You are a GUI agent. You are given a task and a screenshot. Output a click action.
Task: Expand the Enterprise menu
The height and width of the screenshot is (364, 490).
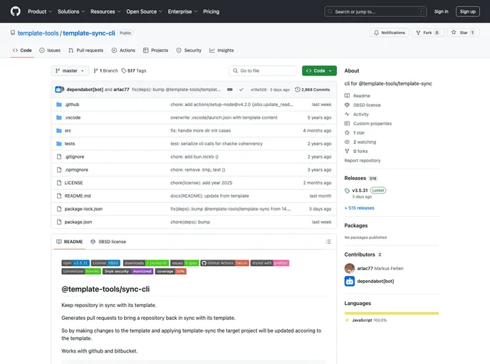coord(182,11)
